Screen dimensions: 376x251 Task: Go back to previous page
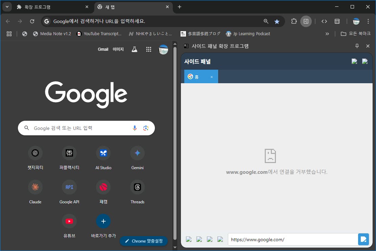[x=8, y=21]
